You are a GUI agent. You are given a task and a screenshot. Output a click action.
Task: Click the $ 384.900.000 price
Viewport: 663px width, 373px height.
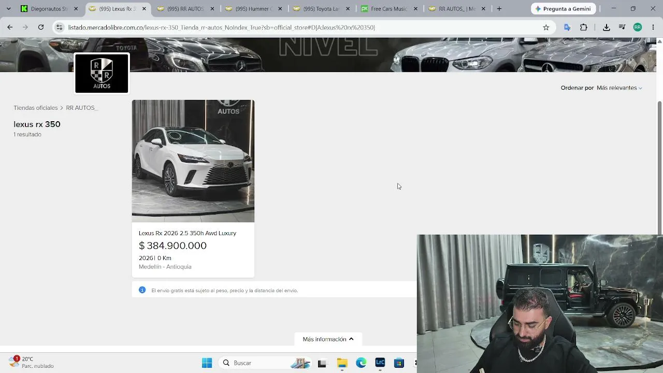point(172,246)
